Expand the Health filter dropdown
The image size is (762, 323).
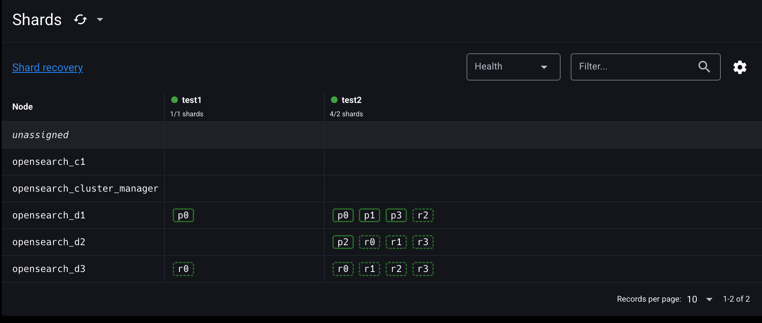pyautogui.click(x=513, y=67)
